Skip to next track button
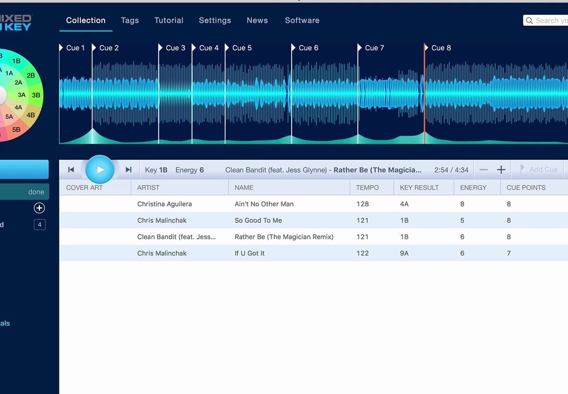The image size is (568, 394). [x=129, y=170]
